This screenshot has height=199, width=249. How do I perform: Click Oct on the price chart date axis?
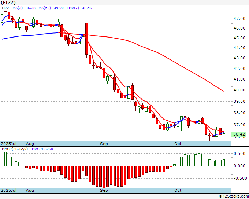pos(178,144)
